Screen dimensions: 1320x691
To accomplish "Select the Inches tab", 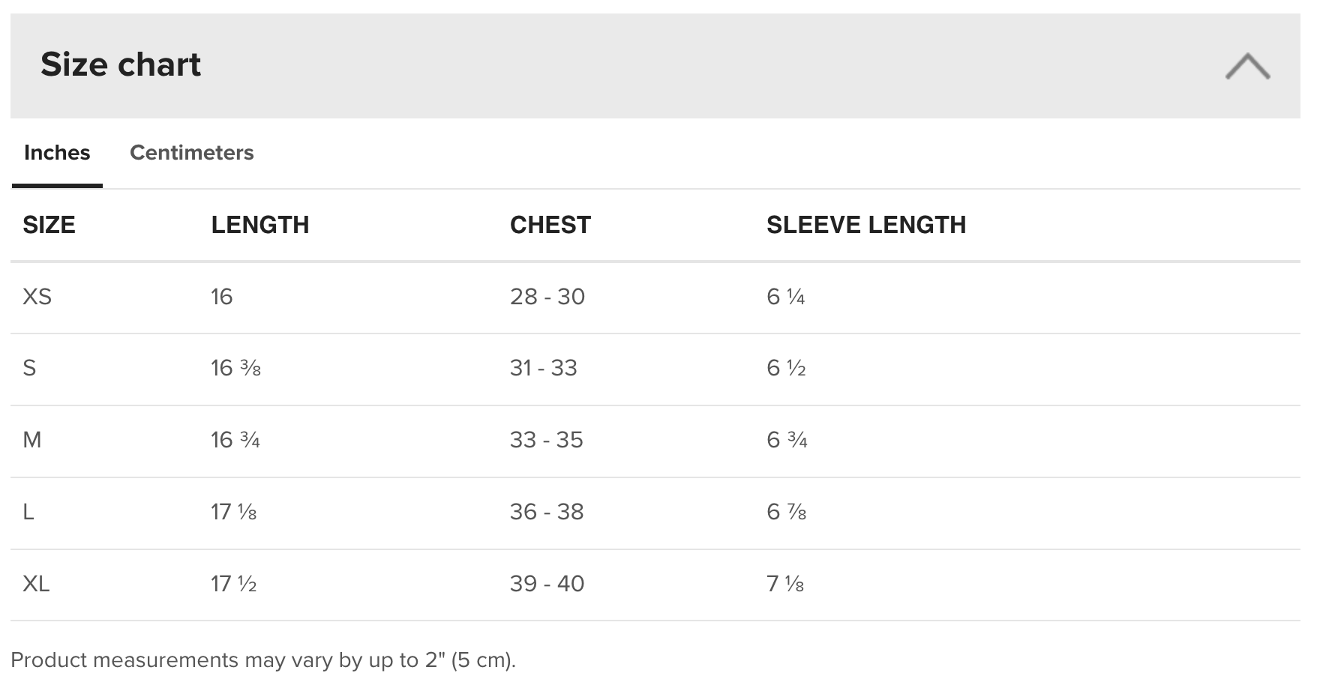I will (57, 153).
